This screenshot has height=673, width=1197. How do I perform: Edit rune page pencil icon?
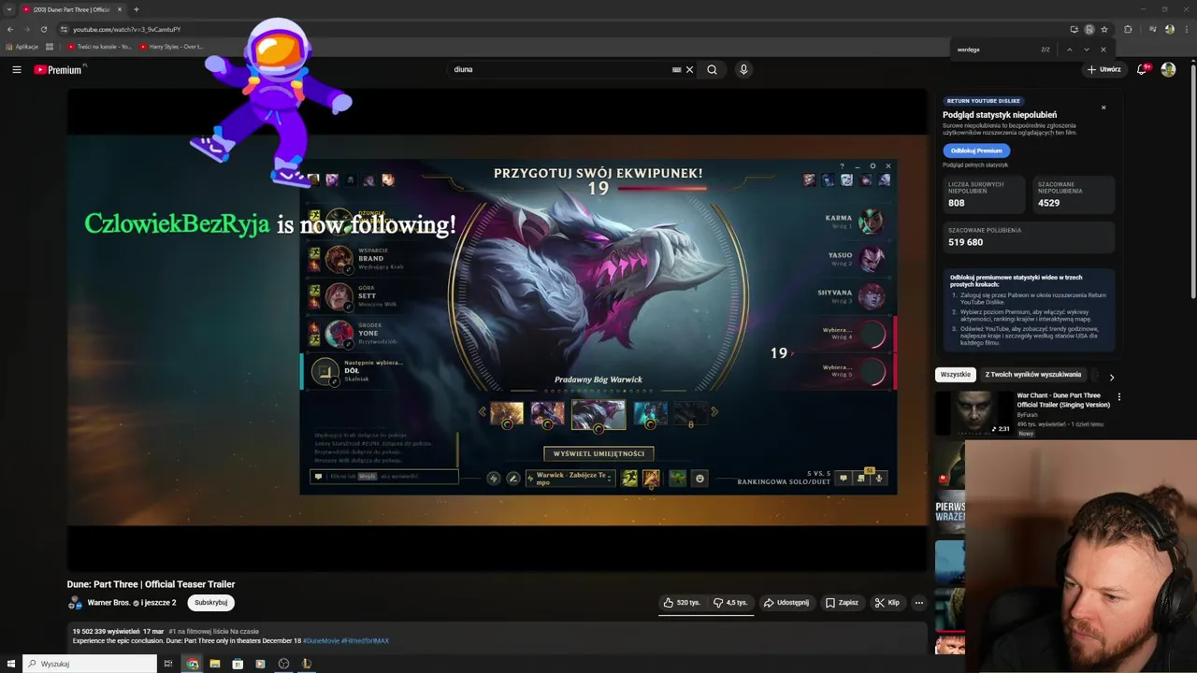(x=512, y=479)
